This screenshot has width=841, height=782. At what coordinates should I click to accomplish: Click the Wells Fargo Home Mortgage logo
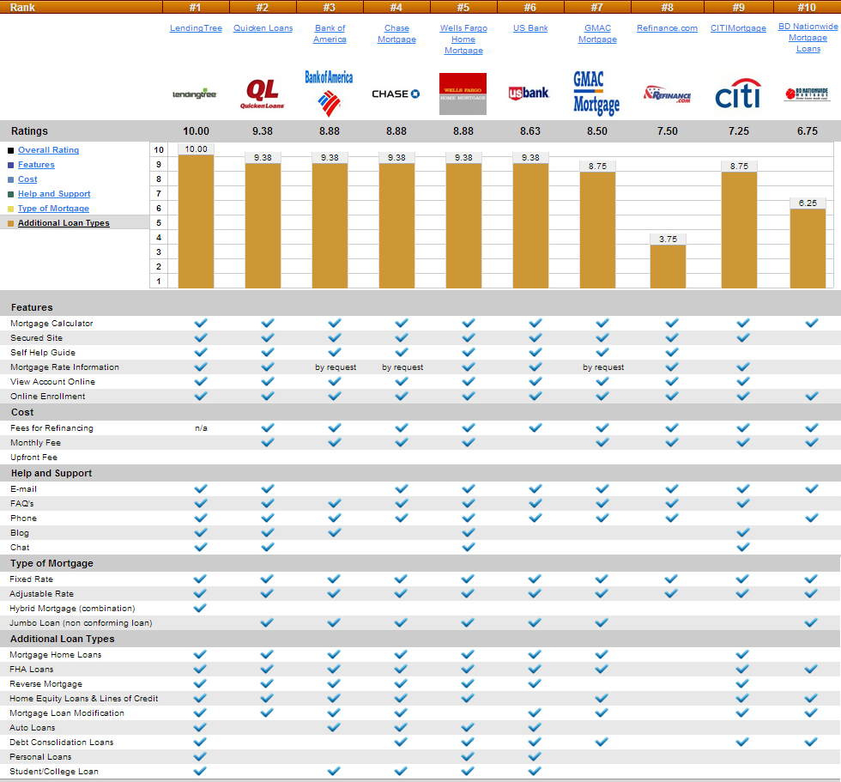(x=463, y=94)
